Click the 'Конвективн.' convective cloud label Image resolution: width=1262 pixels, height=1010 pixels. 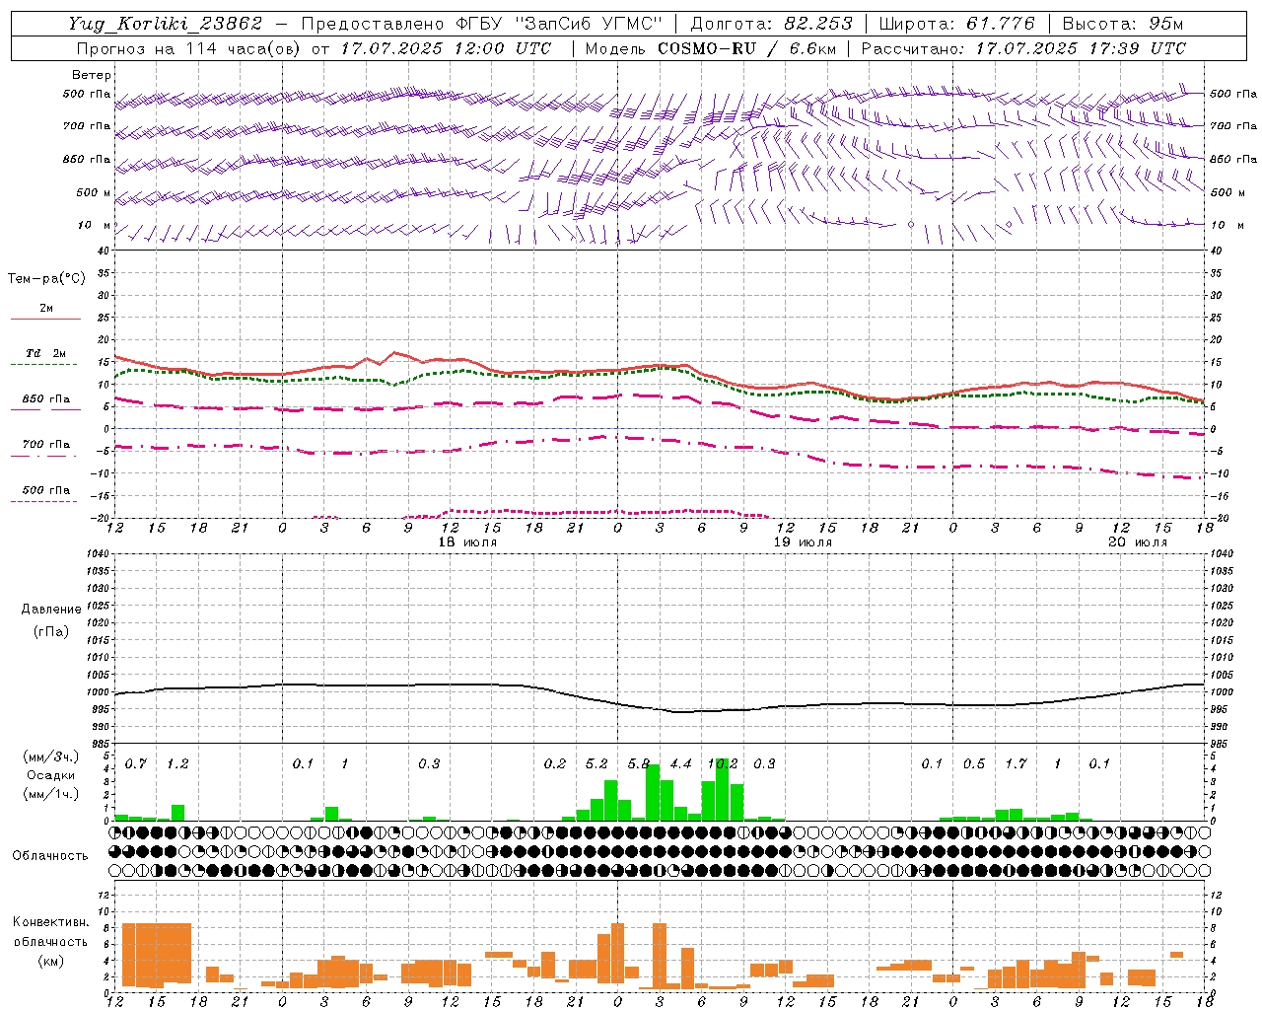pos(51,922)
